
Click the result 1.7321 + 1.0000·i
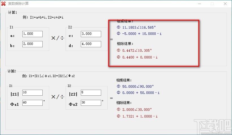tap(140, 116)
